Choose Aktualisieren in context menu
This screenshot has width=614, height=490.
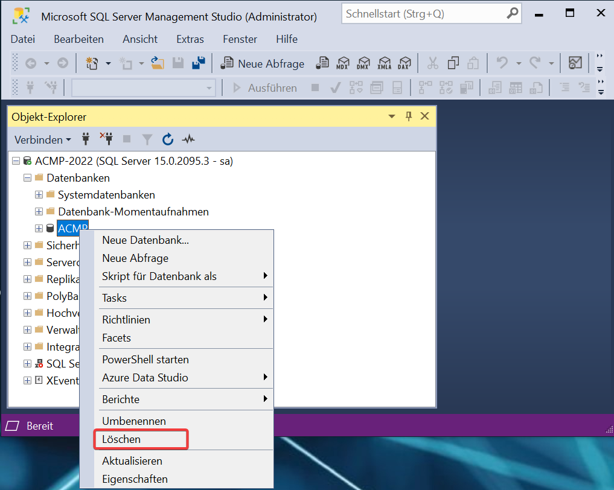click(x=184, y=460)
